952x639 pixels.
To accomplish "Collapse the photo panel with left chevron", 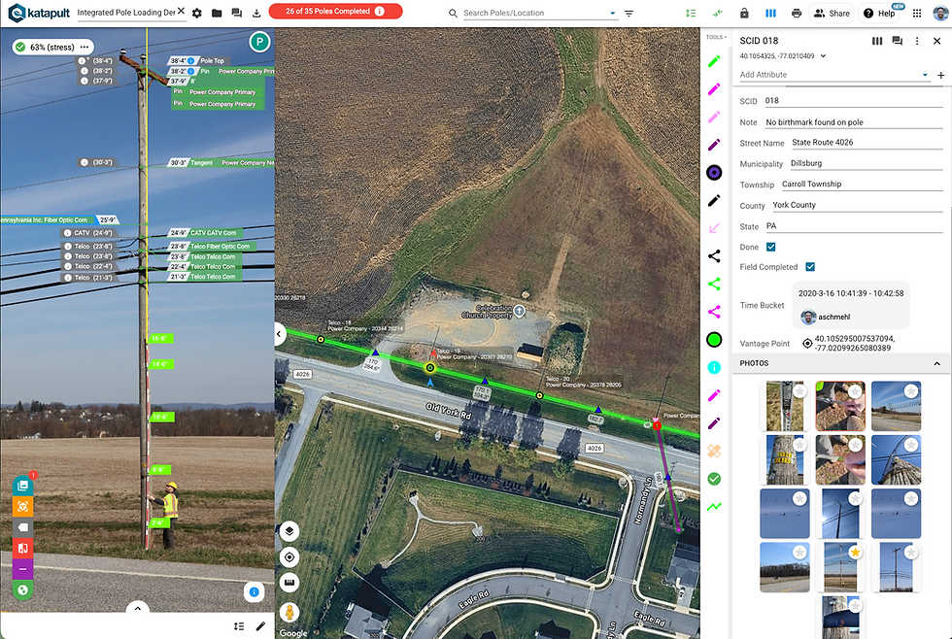I will [x=280, y=333].
